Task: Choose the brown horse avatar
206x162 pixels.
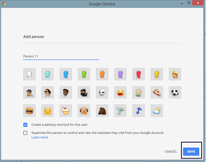Action: 102,110
